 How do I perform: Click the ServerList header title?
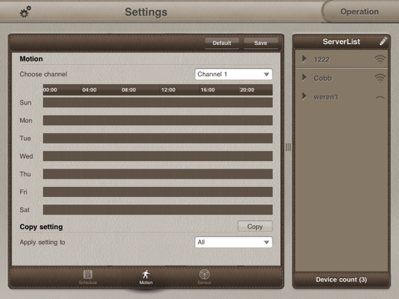pyautogui.click(x=342, y=42)
